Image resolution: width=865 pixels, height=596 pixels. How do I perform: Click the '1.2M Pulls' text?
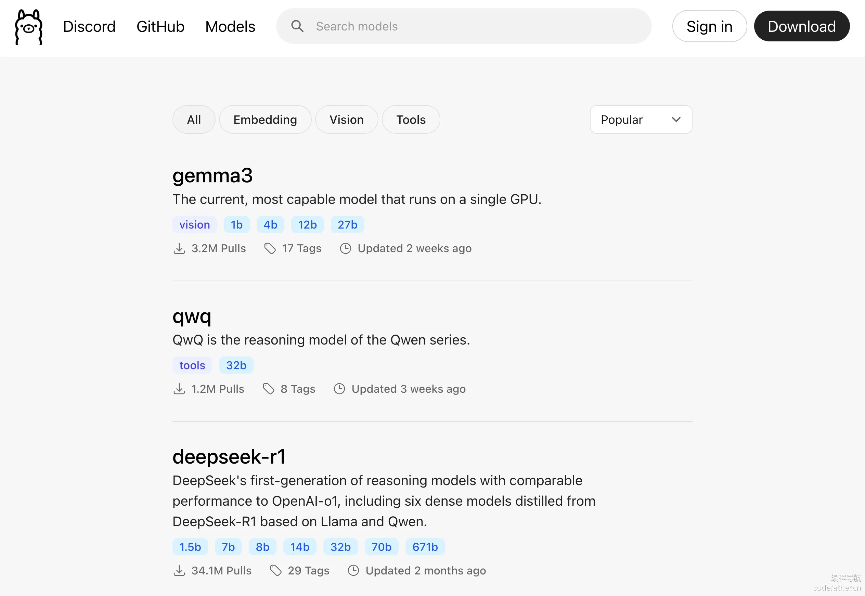218,389
